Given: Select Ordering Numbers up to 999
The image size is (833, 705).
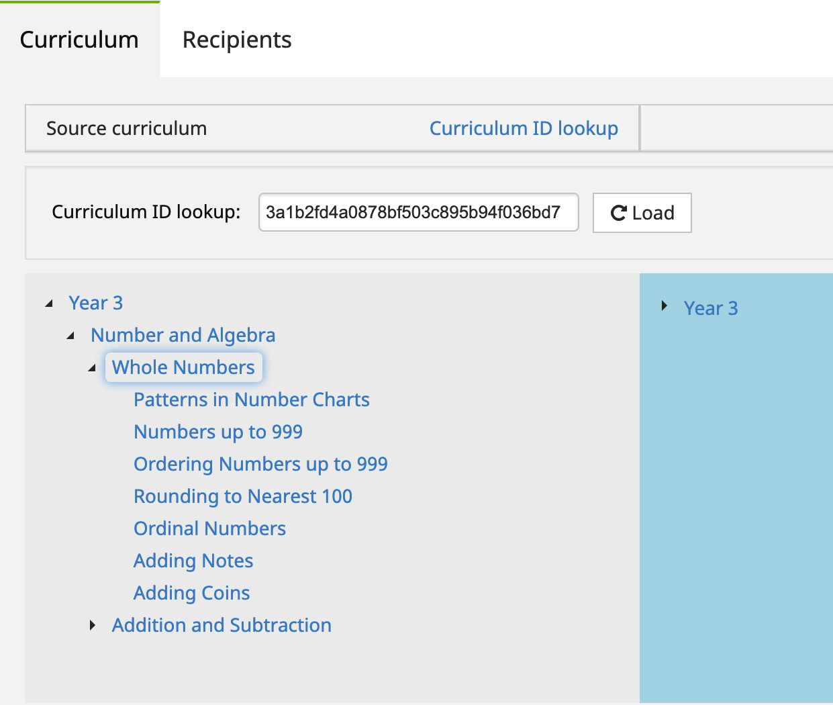Looking at the screenshot, I should point(260,465).
